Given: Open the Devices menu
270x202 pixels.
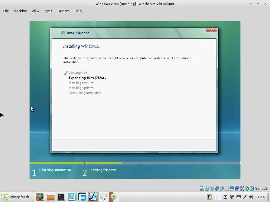Looking at the screenshot, I should point(63,11).
